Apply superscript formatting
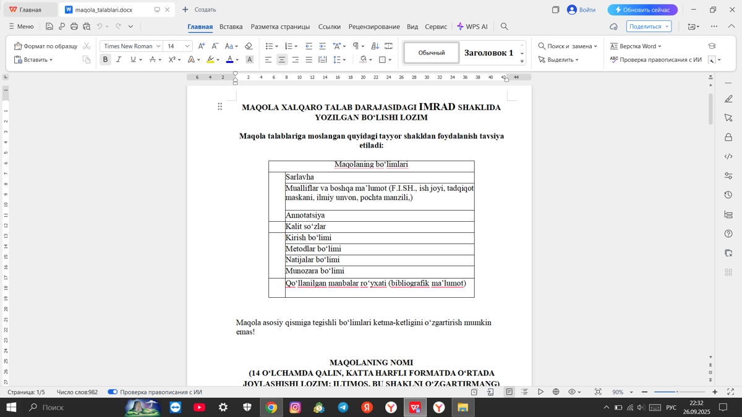 (x=173, y=59)
